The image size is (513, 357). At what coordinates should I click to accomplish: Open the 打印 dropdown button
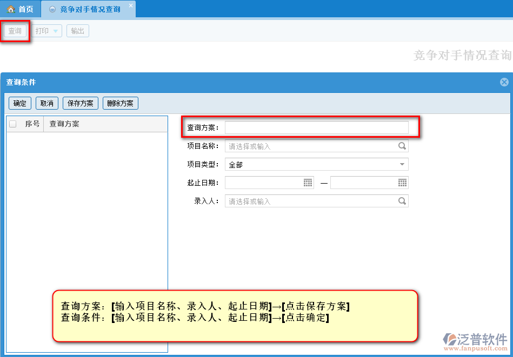pos(46,31)
